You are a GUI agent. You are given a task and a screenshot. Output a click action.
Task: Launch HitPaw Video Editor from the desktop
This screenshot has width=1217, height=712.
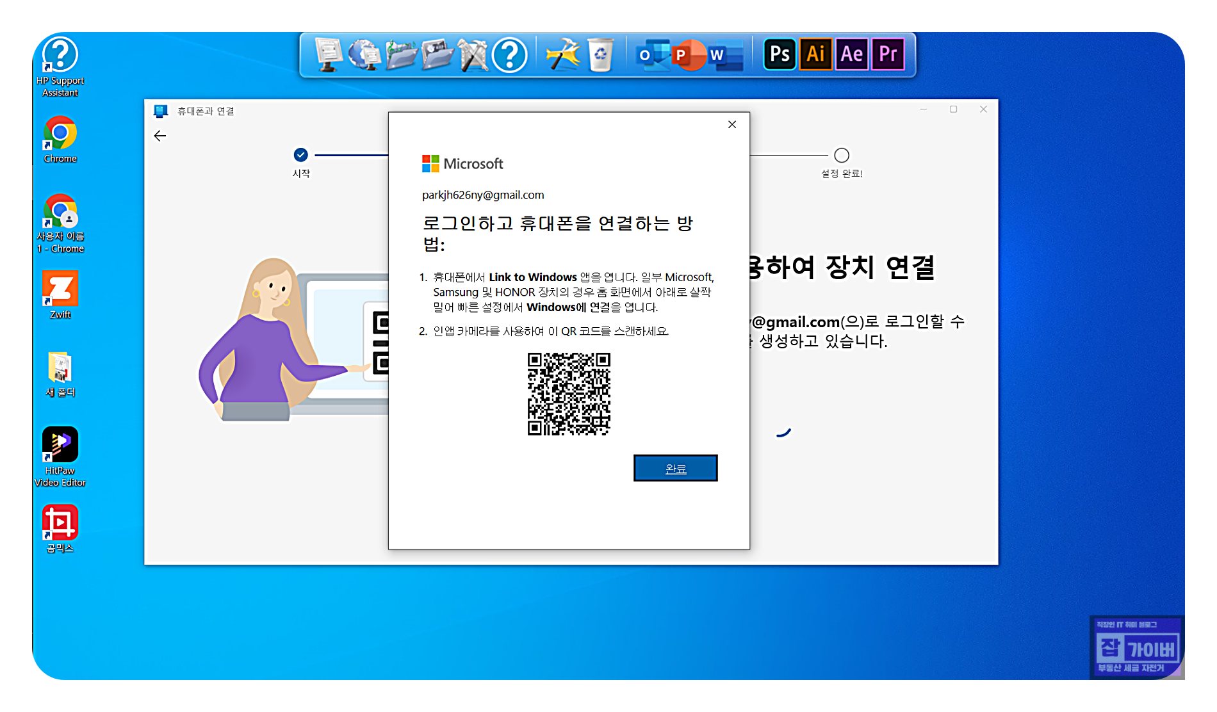point(59,443)
